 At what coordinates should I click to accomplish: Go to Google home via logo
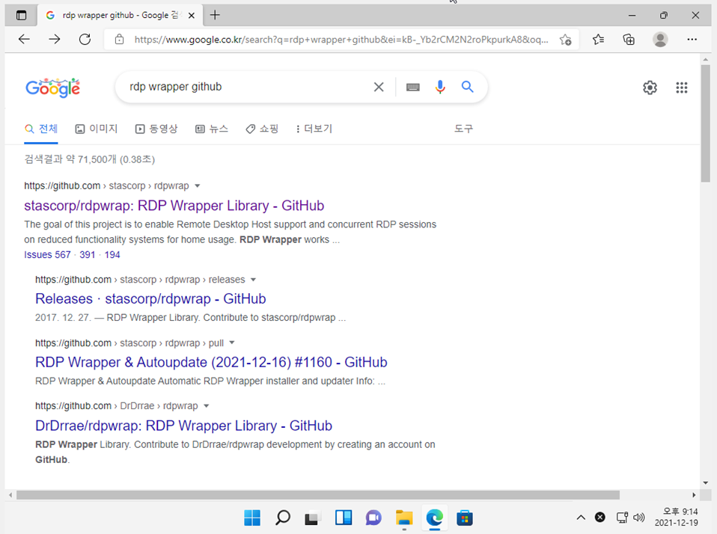tap(53, 88)
